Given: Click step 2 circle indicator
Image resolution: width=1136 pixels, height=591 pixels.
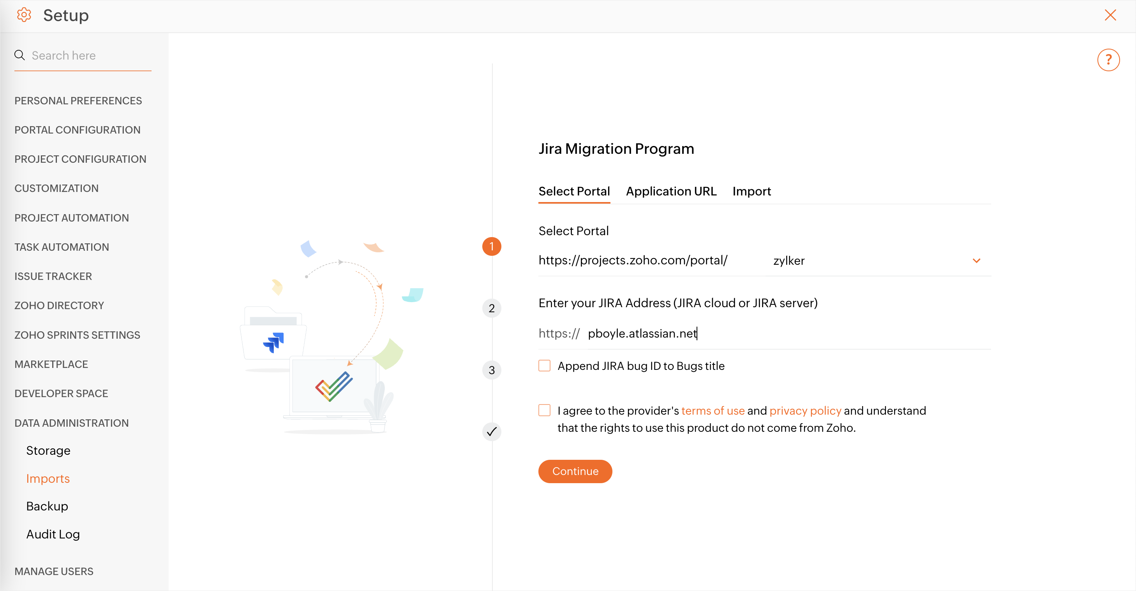Looking at the screenshot, I should point(491,308).
